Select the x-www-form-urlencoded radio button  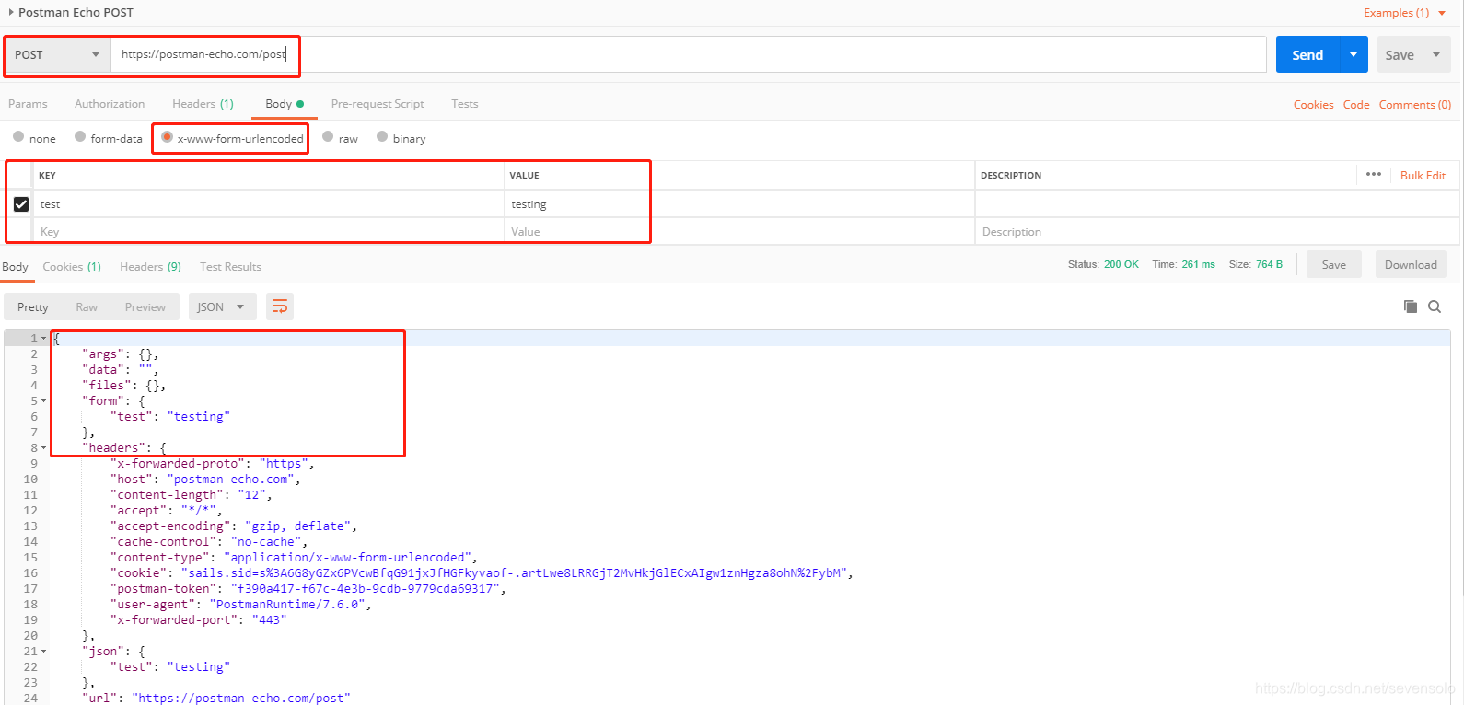(x=167, y=137)
